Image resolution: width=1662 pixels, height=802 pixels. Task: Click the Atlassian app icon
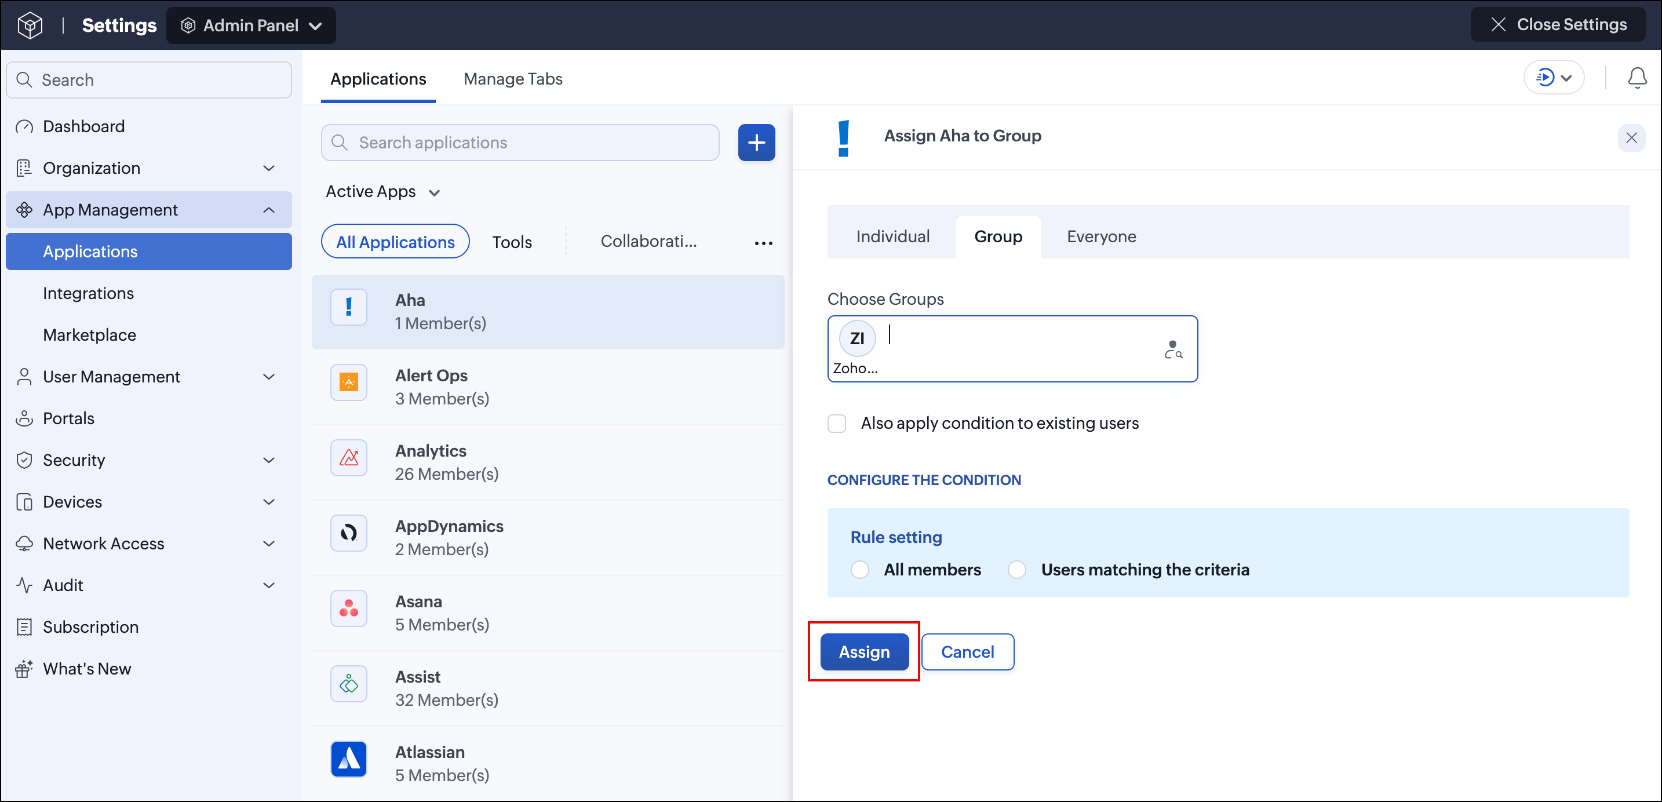point(348,760)
